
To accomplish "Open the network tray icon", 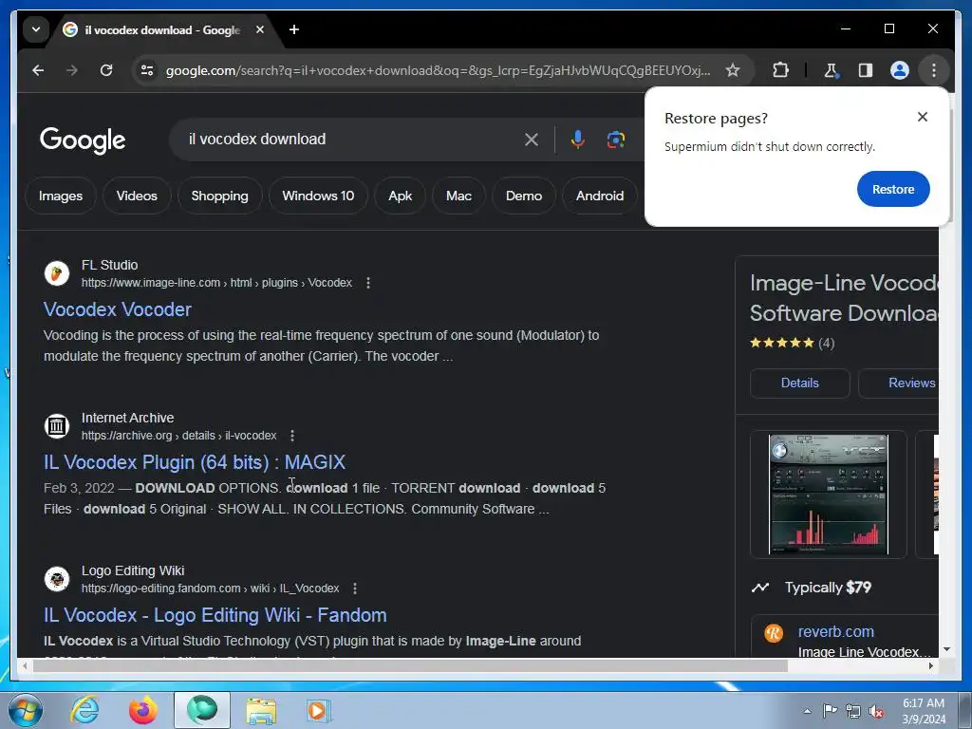I will tap(853, 711).
